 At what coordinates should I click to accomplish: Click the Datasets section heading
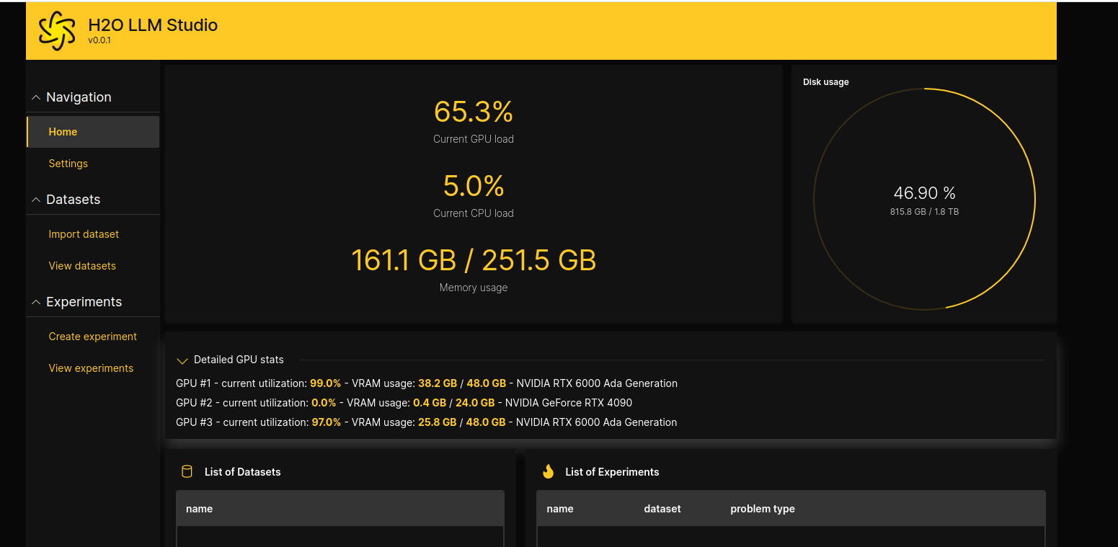[73, 200]
